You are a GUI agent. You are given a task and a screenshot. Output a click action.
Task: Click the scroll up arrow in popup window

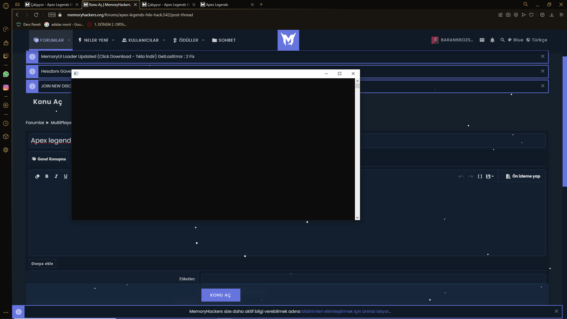(357, 81)
